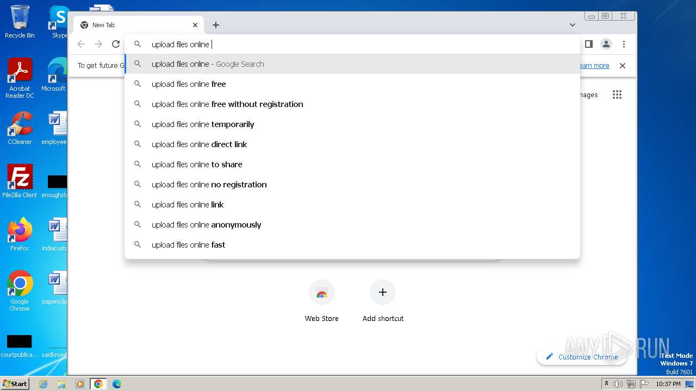696x391 pixels.
Task: Open the Chrome profile avatar
Action: pyautogui.click(x=606, y=44)
